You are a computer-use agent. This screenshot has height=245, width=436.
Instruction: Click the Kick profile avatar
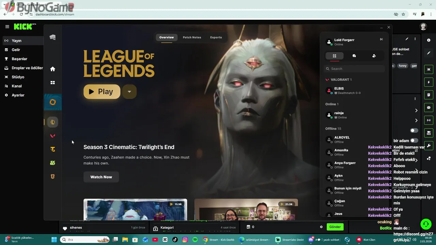pos(423,27)
